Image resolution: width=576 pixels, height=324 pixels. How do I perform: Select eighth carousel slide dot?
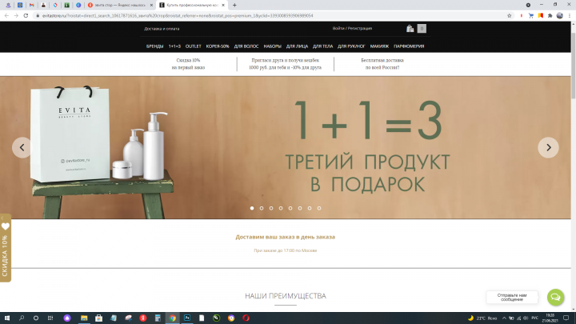click(319, 208)
